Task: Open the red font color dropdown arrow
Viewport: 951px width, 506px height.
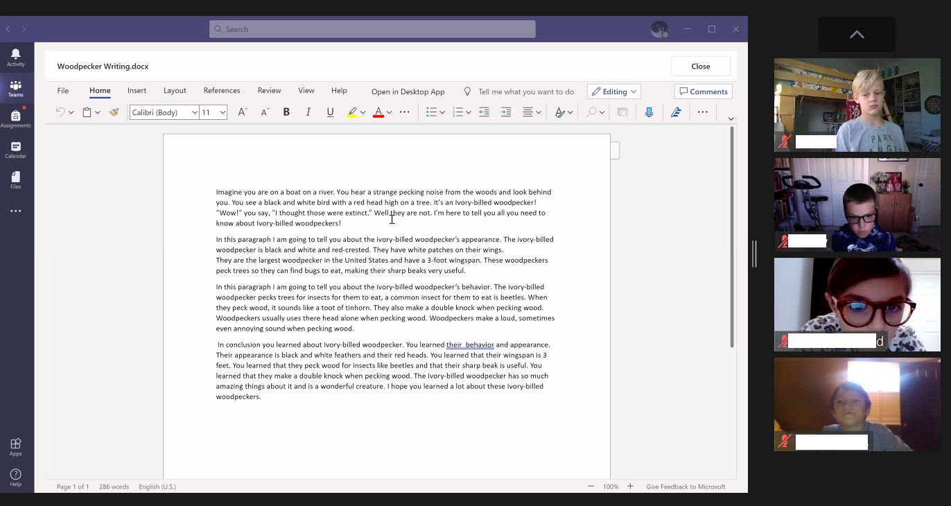Action: 389,112
